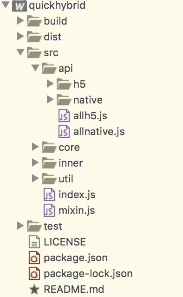Select the allnative.js file icon
The height and width of the screenshot is (297, 183).
point(64,131)
